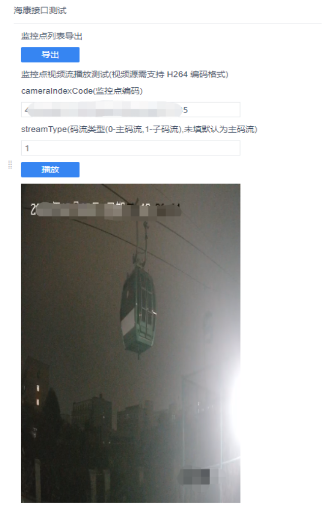The width and height of the screenshot is (328, 511).
Task: Click the horizontal divider under page title
Action: click(167, 24)
